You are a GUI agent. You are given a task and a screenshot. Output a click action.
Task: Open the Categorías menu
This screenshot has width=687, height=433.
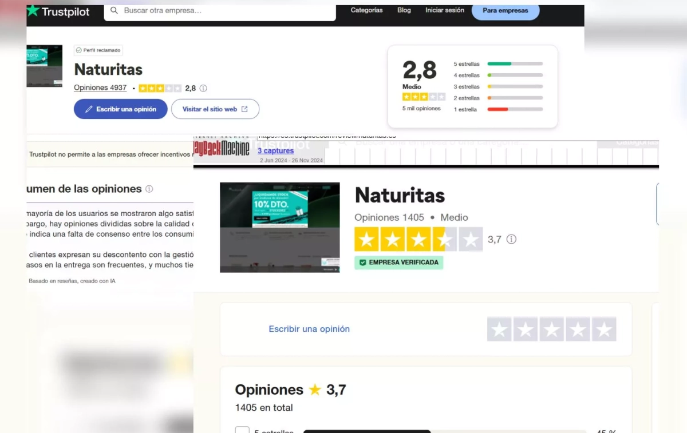pyautogui.click(x=366, y=10)
